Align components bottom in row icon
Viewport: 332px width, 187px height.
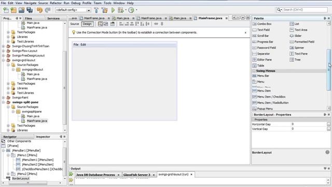[142, 24]
